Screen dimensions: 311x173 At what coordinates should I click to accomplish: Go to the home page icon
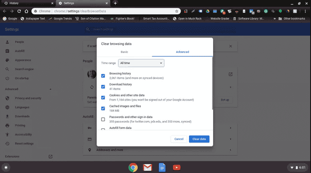tap(26, 11)
